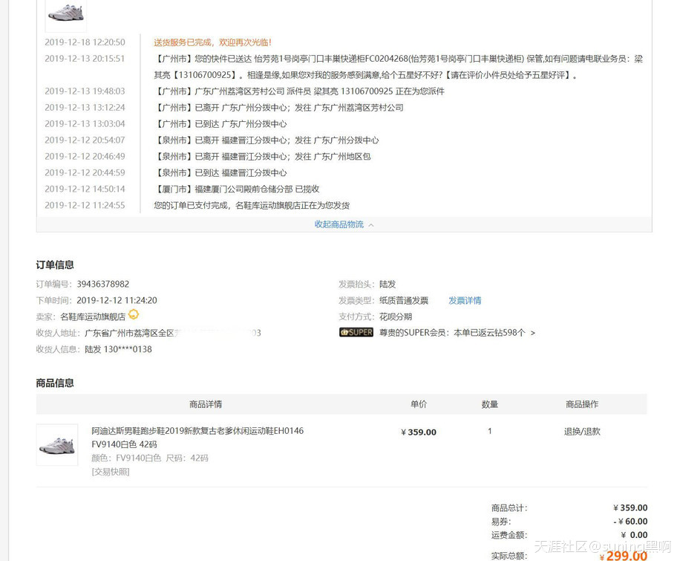Click 颜色：FV9140白色 尺码：42码 spec text
677x561 pixels.
150,458
